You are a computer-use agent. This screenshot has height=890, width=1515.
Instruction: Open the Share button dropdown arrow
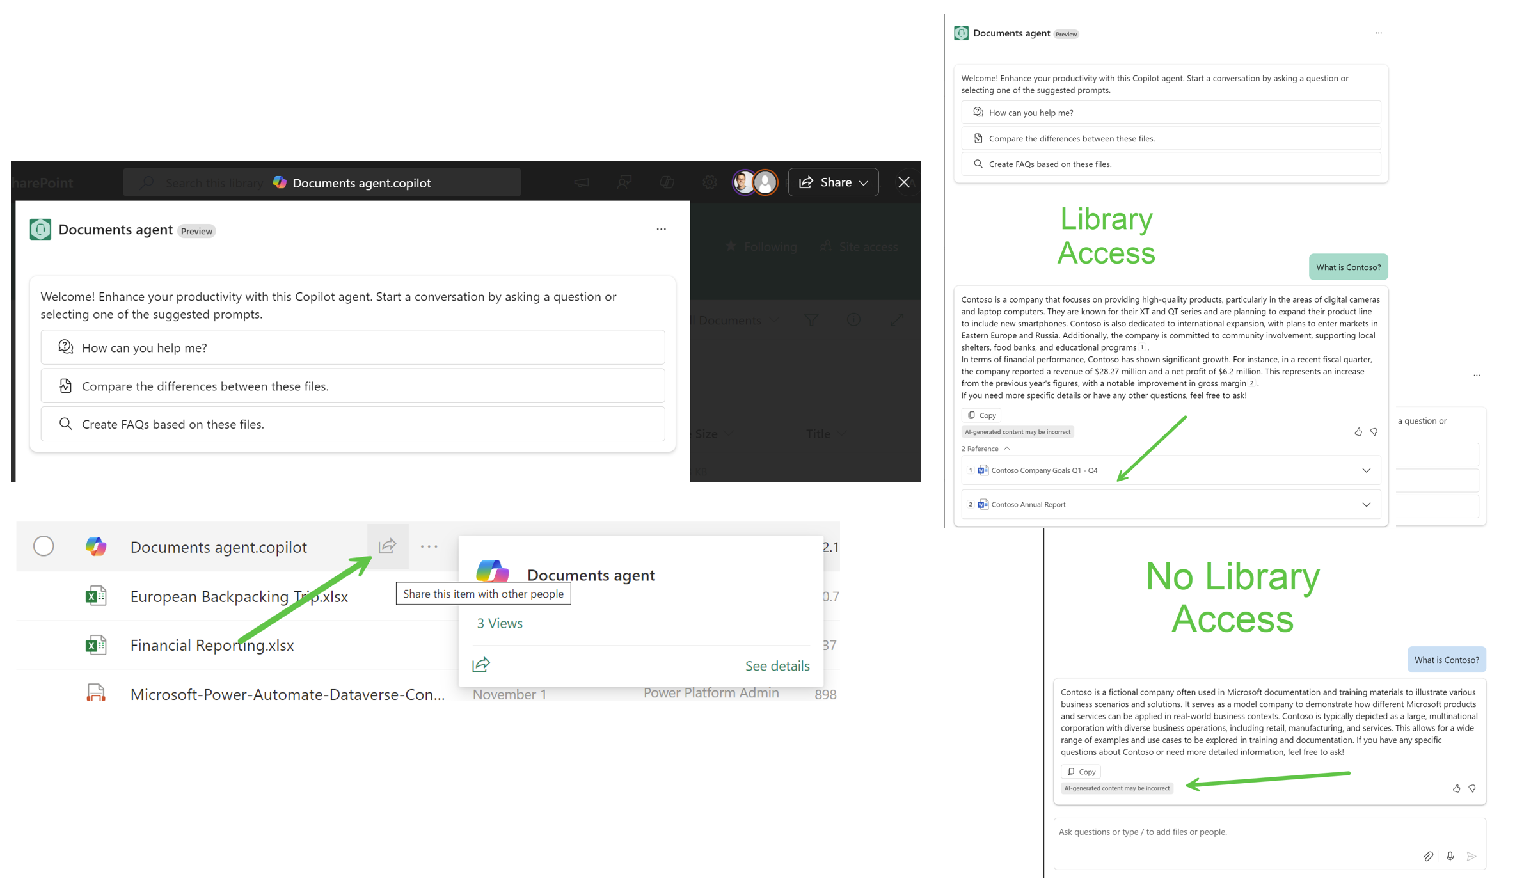[864, 182]
